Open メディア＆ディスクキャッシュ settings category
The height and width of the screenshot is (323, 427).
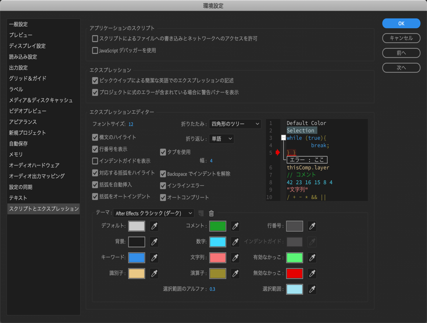41,100
